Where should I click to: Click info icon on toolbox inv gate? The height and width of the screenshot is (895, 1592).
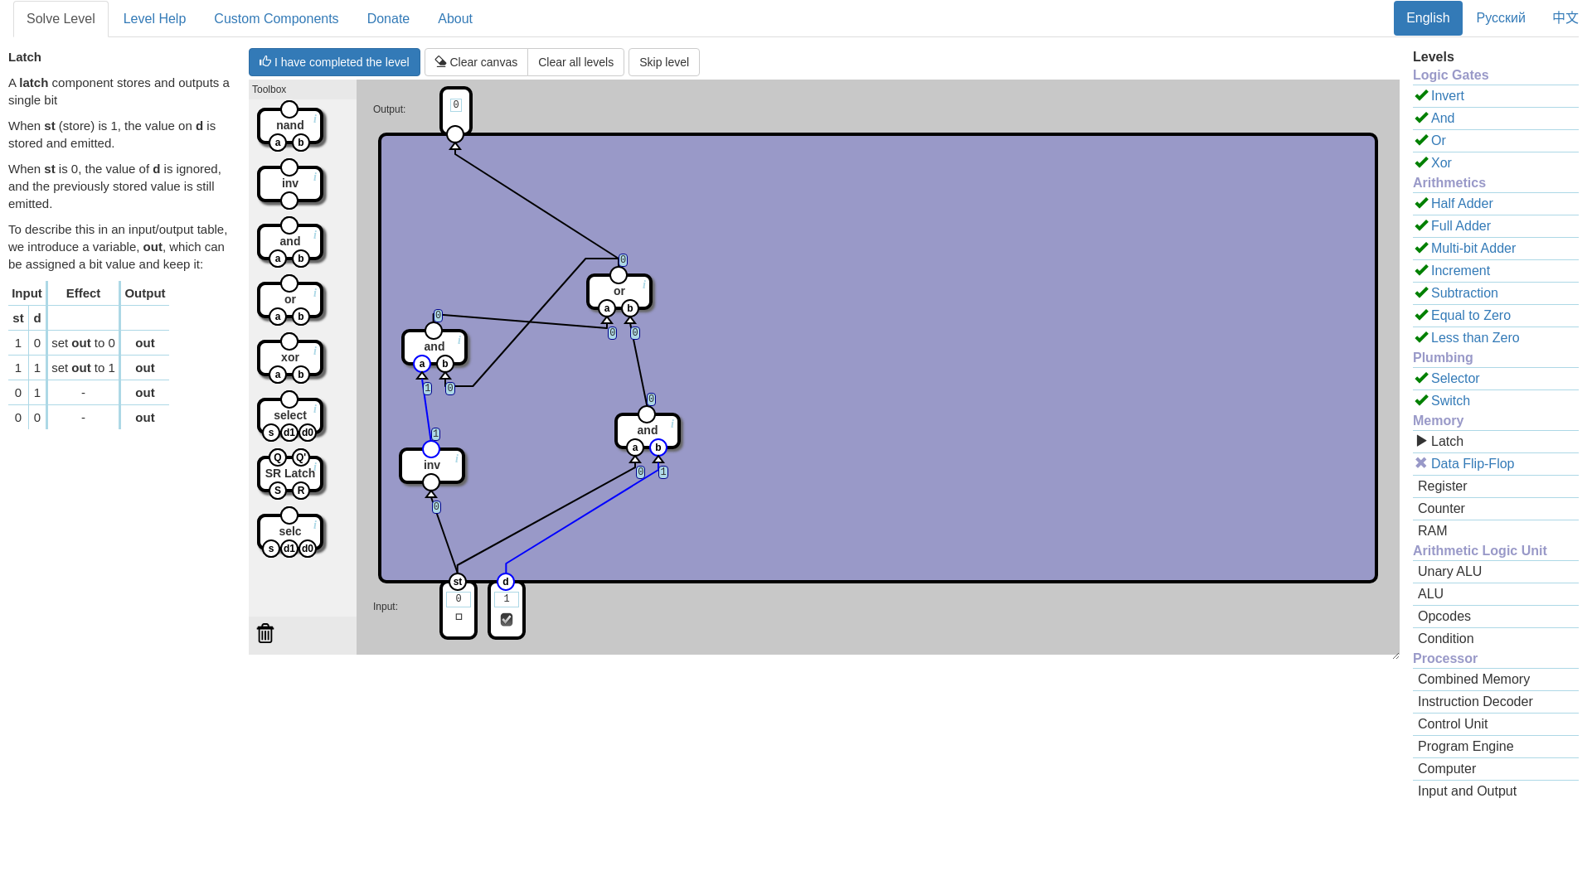[x=315, y=177]
